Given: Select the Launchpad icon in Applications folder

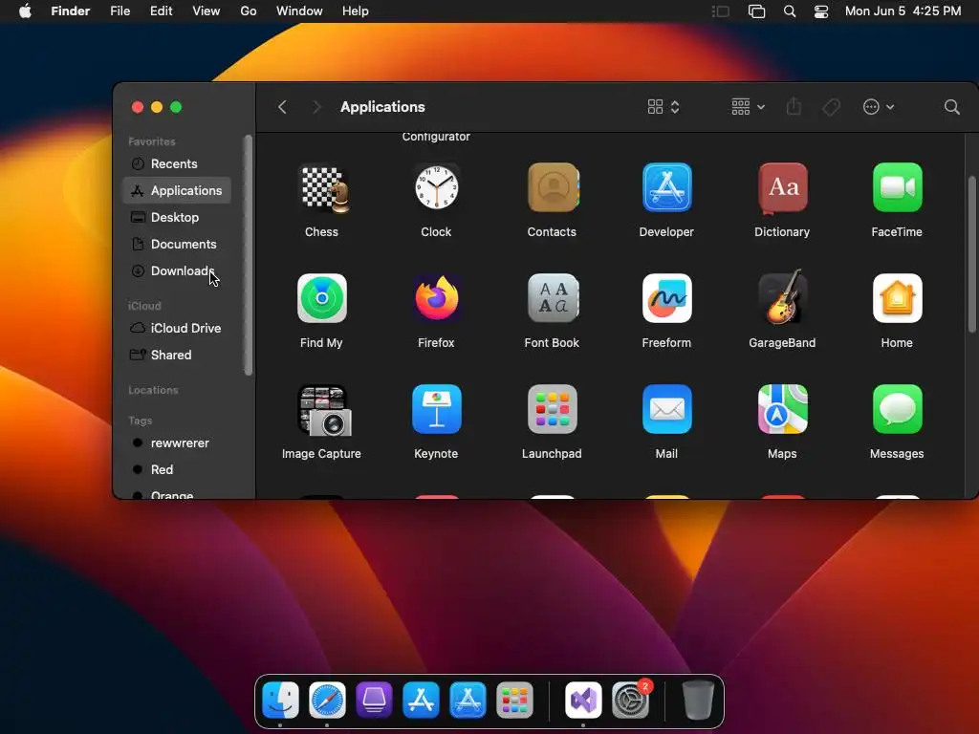Looking at the screenshot, I should [x=553, y=409].
